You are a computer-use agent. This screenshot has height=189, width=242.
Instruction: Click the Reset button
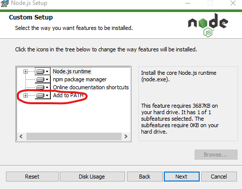pyautogui.click(x=32, y=177)
